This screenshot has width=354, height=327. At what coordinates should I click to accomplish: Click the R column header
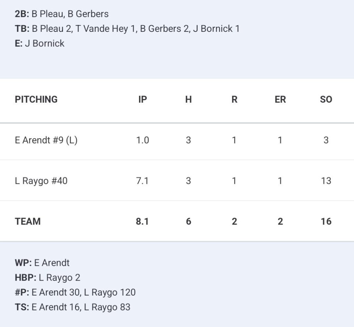[234, 99]
